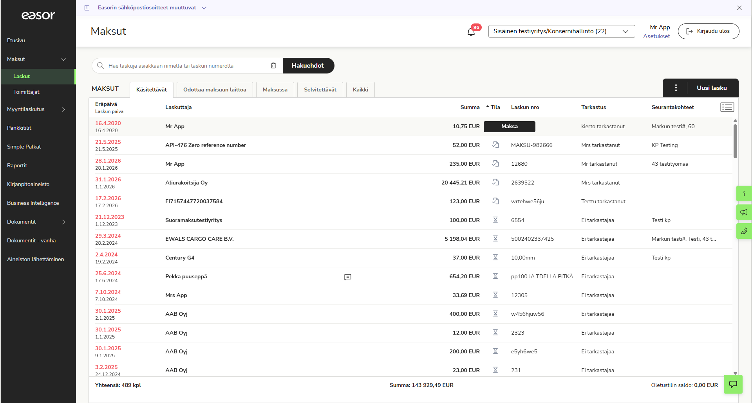
Task: Open the notifications bell icon
Action: click(x=471, y=32)
